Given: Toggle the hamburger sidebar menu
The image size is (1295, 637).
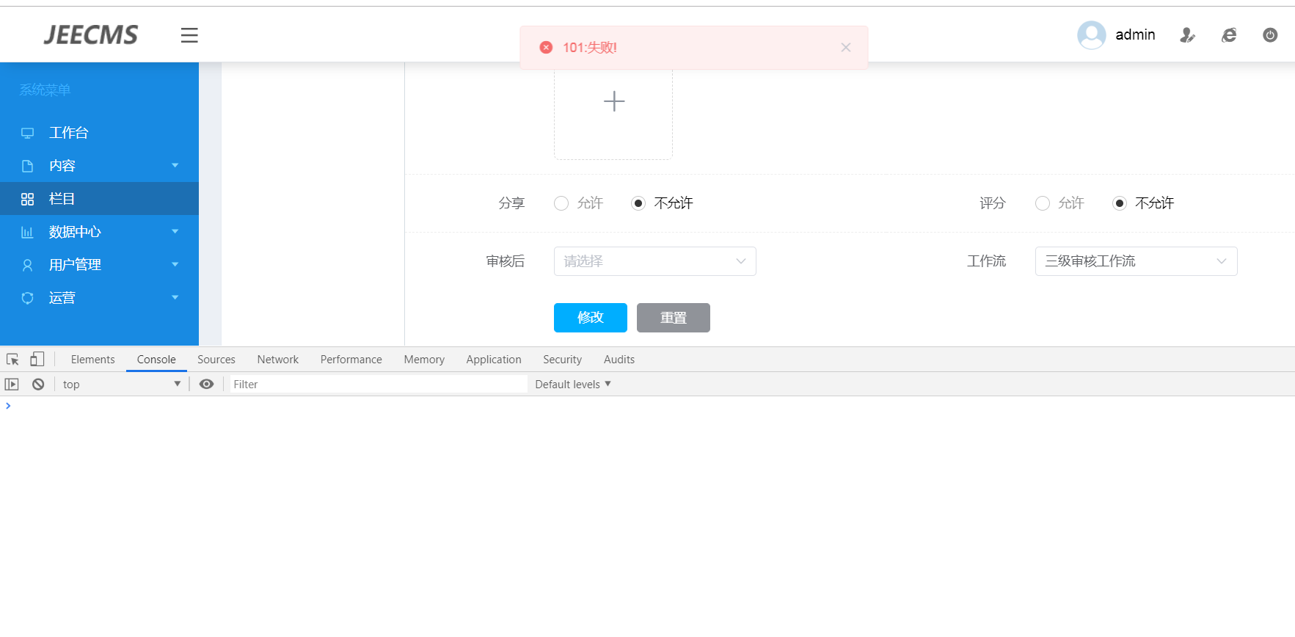Looking at the screenshot, I should [x=189, y=35].
